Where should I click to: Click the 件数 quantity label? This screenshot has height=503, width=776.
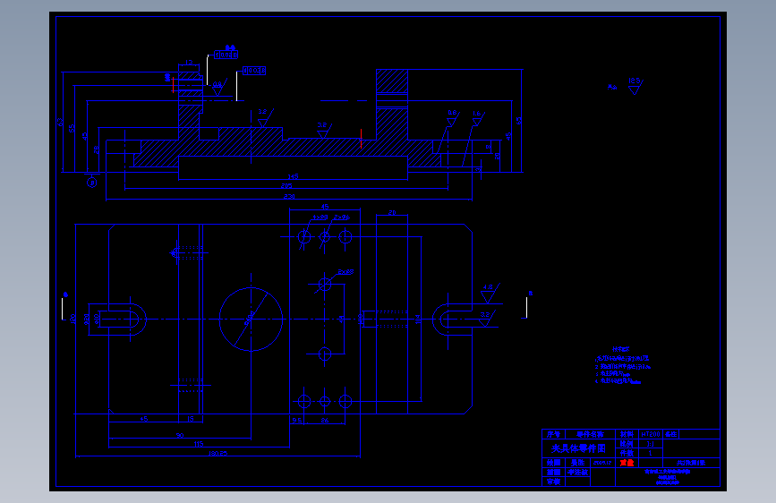click(x=627, y=453)
